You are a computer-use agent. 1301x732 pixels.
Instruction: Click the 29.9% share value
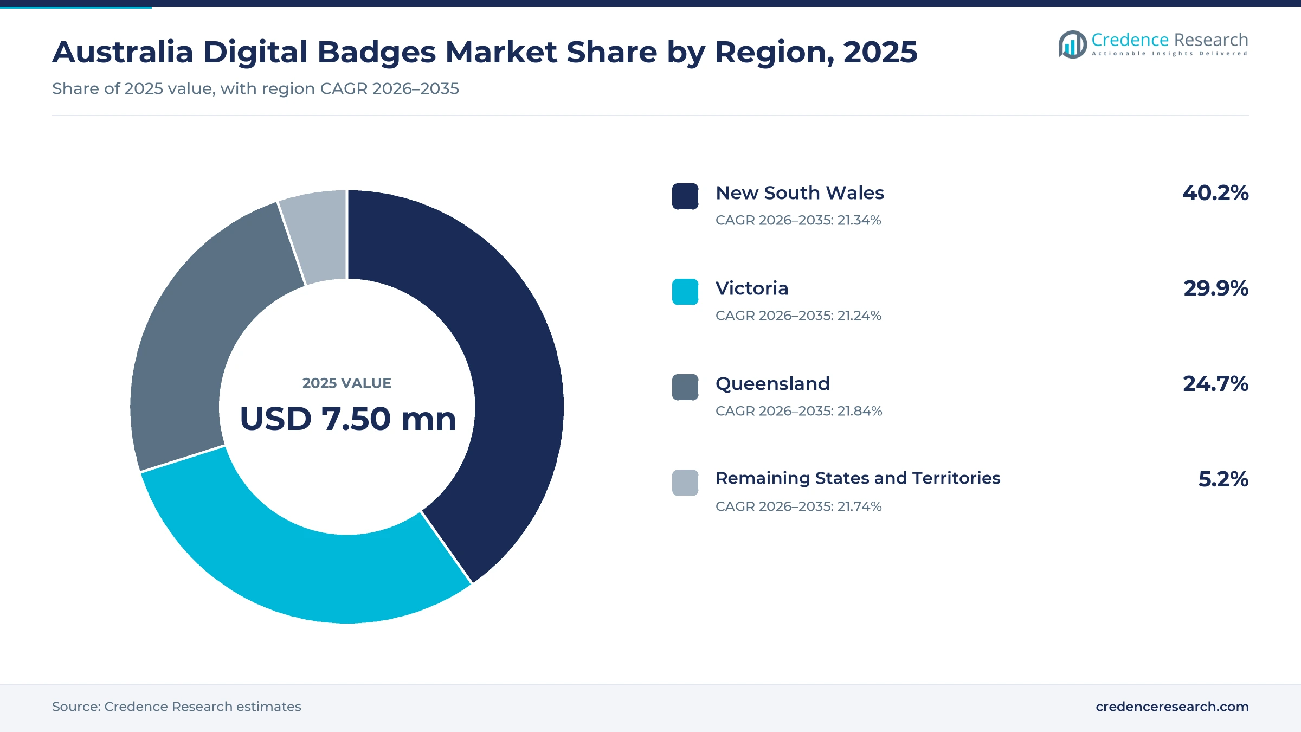pyautogui.click(x=1216, y=288)
